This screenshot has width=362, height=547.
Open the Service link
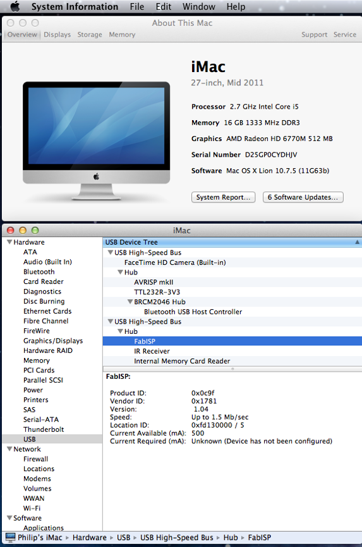[344, 35]
